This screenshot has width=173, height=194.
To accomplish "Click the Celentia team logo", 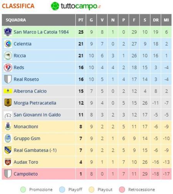I will pyautogui.click(x=8, y=44).
